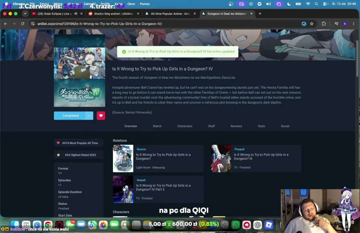Open the Prequel season III relation link
Image resolution: width=360 pixels, height=233 pixels.
point(261,157)
